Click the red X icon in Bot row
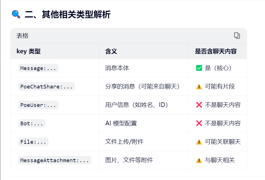The height and width of the screenshot is (180, 265). [x=199, y=123]
